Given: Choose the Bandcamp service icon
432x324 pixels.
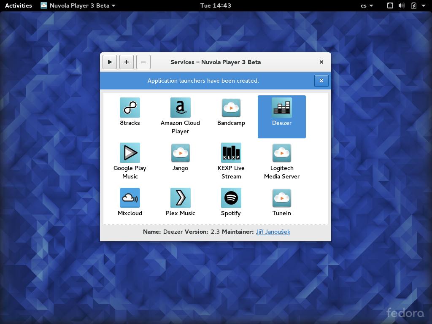Looking at the screenshot, I should tap(231, 108).
